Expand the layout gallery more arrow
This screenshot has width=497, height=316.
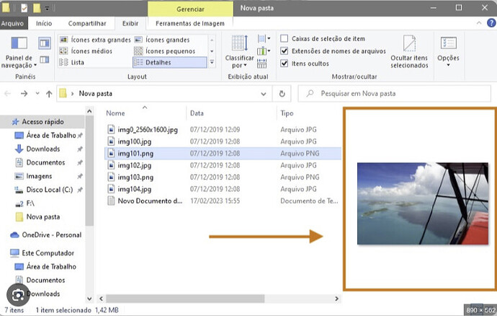pos(212,63)
